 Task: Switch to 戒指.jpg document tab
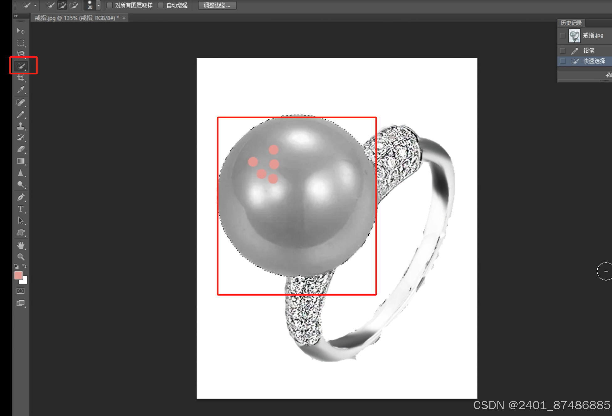pos(75,18)
